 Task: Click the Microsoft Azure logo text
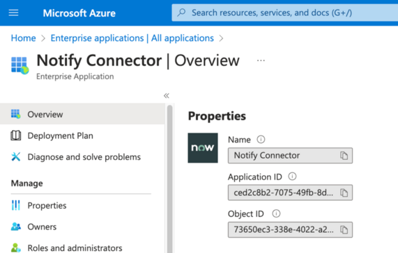coord(79,13)
